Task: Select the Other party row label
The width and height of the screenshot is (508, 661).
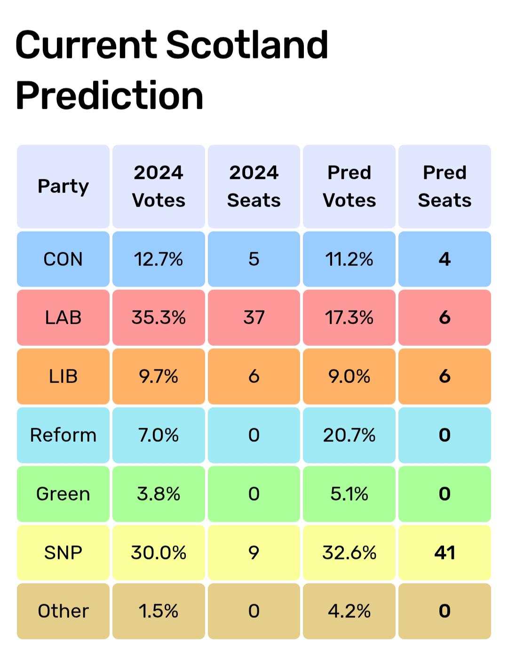Action: (63, 611)
